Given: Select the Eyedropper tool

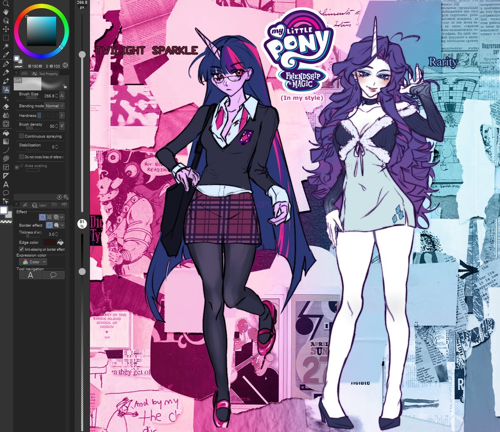Looking at the screenshot, I should coord(6,55).
